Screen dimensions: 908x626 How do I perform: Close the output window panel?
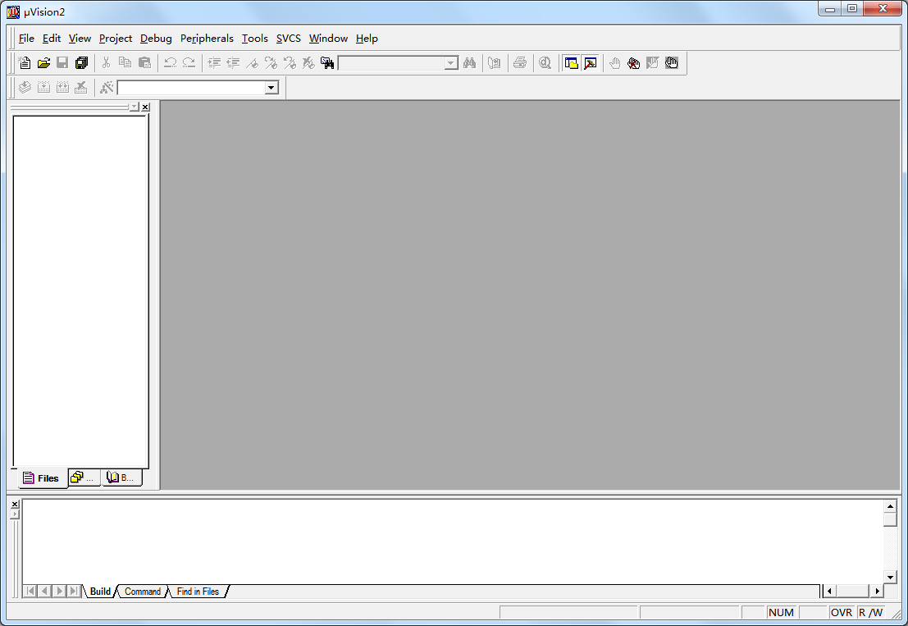pos(15,505)
